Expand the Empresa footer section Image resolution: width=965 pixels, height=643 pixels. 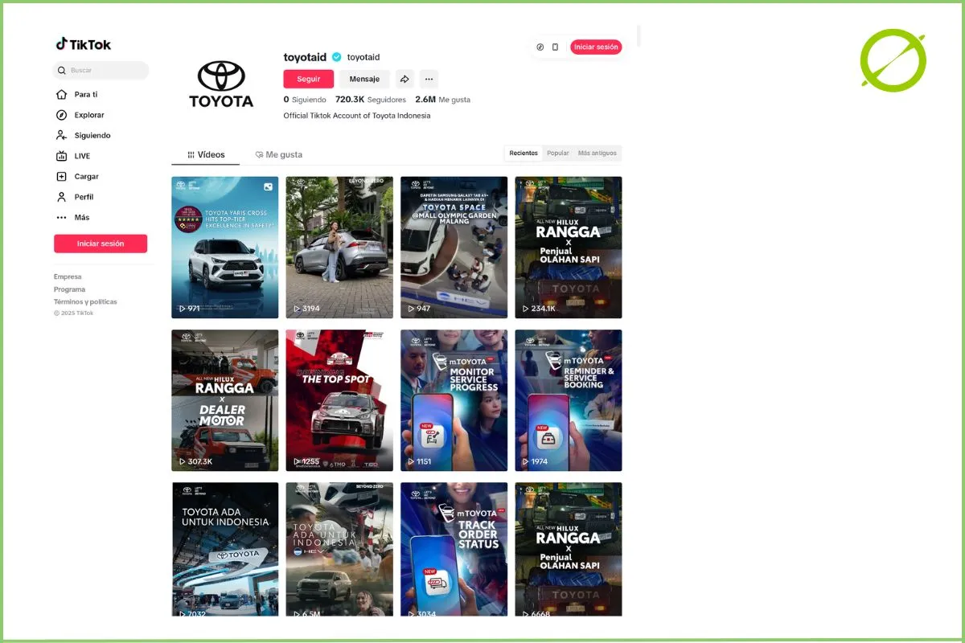68,276
